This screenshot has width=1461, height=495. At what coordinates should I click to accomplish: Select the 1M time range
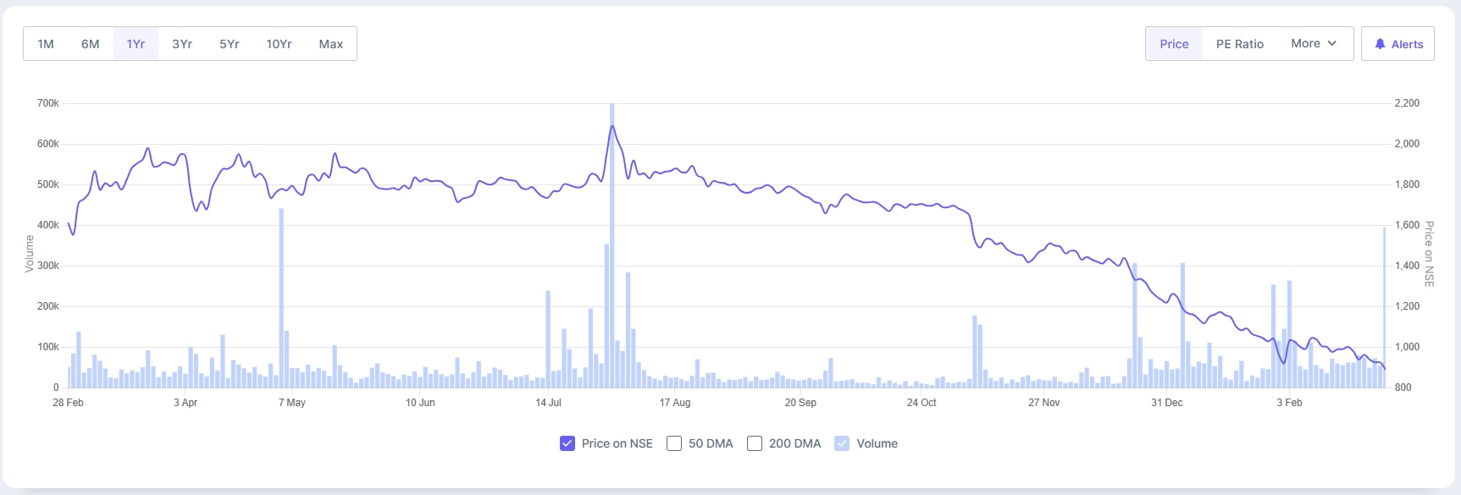pyautogui.click(x=46, y=44)
